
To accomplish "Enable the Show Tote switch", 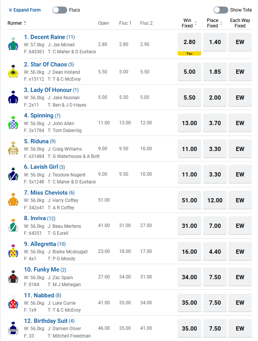I will point(221,10).
